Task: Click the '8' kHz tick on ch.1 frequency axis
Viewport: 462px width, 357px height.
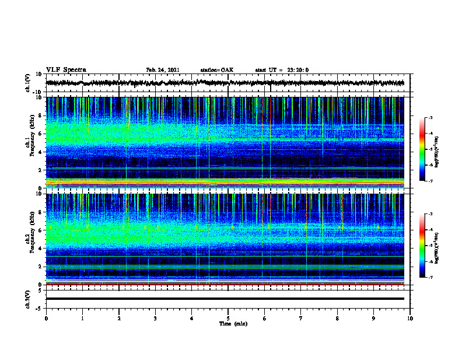Action: coord(40,116)
